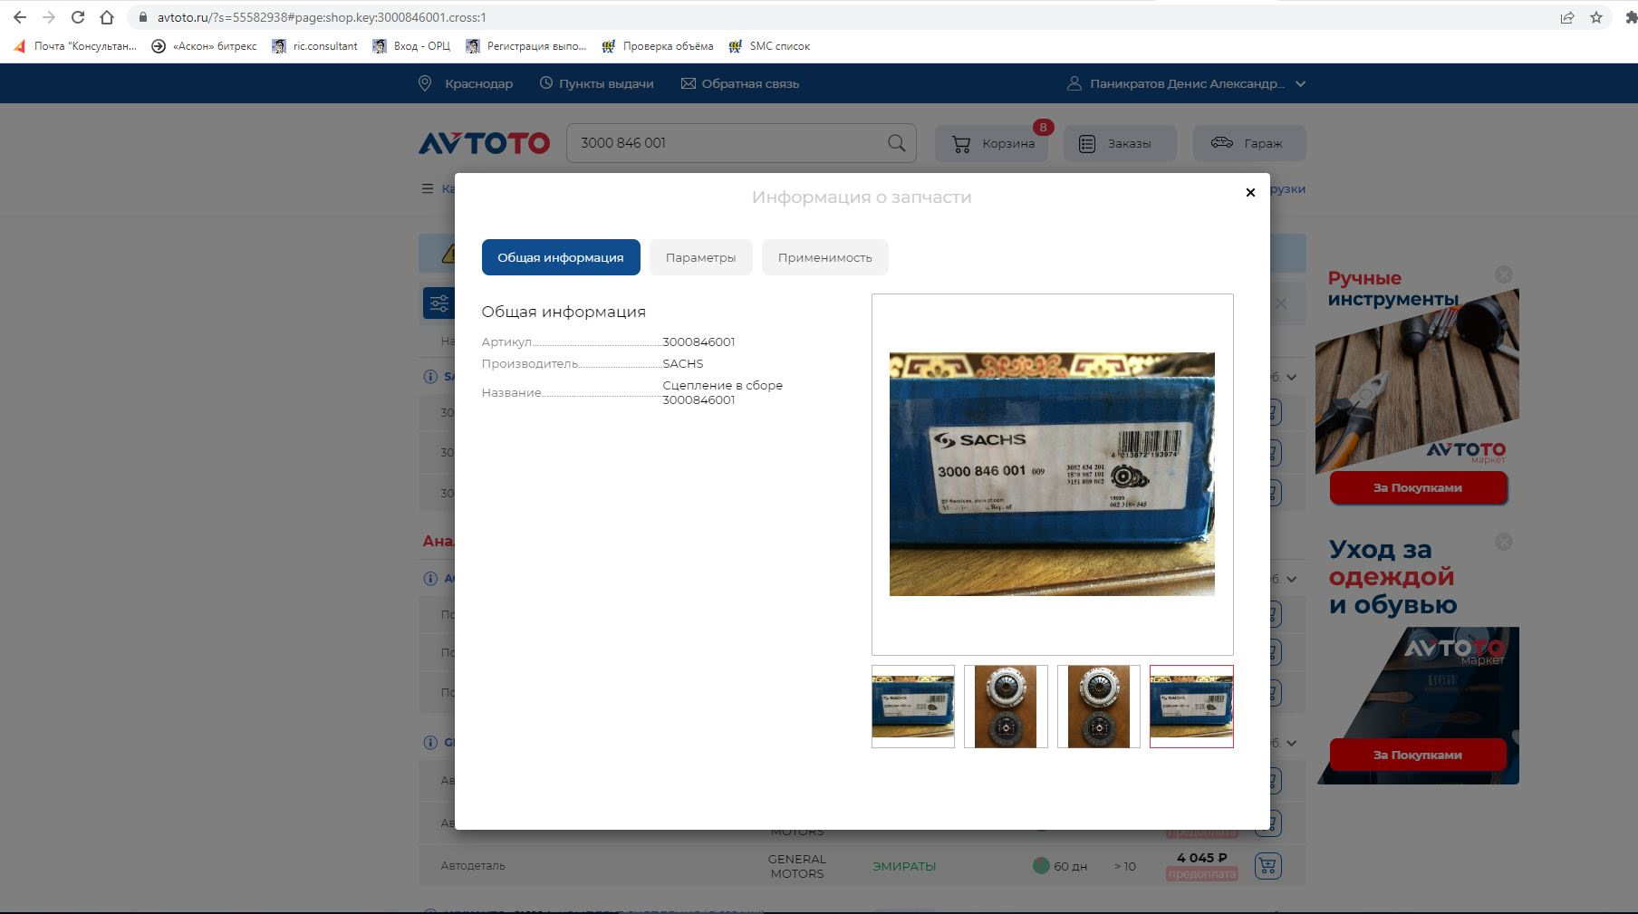The height and width of the screenshot is (914, 1638).
Task: Click the browser forward arrow
Action: pos(48,17)
